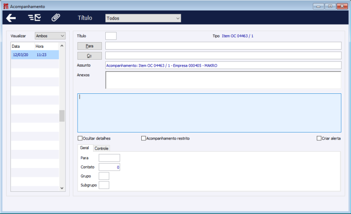Click the Hora column header
Viewport: 351px width, 214px height.
tap(47, 46)
